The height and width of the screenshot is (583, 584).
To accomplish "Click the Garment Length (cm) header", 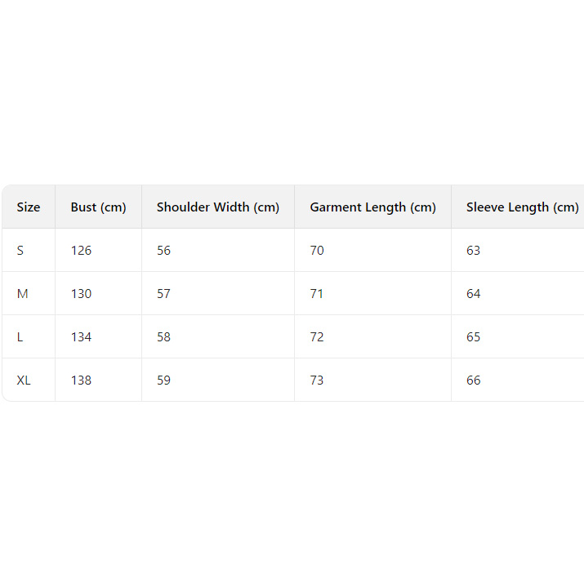I will click(x=372, y=207).
